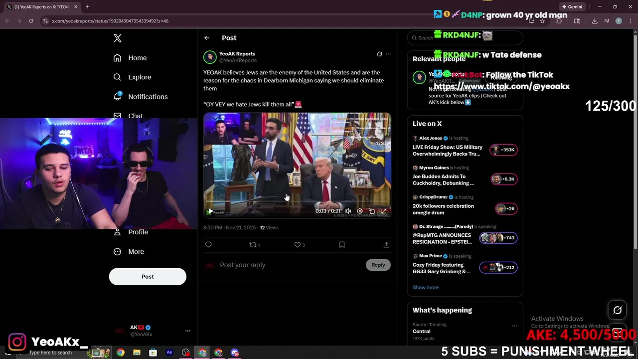This screenshot has width=638, height=359.
Task: Open options for the Central trending item
Action: 514,326
